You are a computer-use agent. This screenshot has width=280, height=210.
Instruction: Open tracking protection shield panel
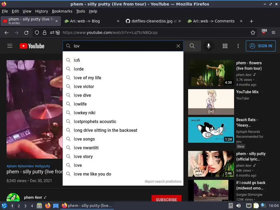pyautogui.click(x=37, y=33)
